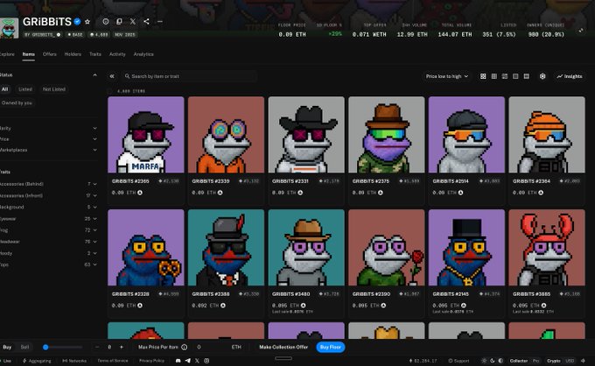Open the Items tab
Image resolution: width=595 pixels, height=366 pixels.
click(29, 54)
